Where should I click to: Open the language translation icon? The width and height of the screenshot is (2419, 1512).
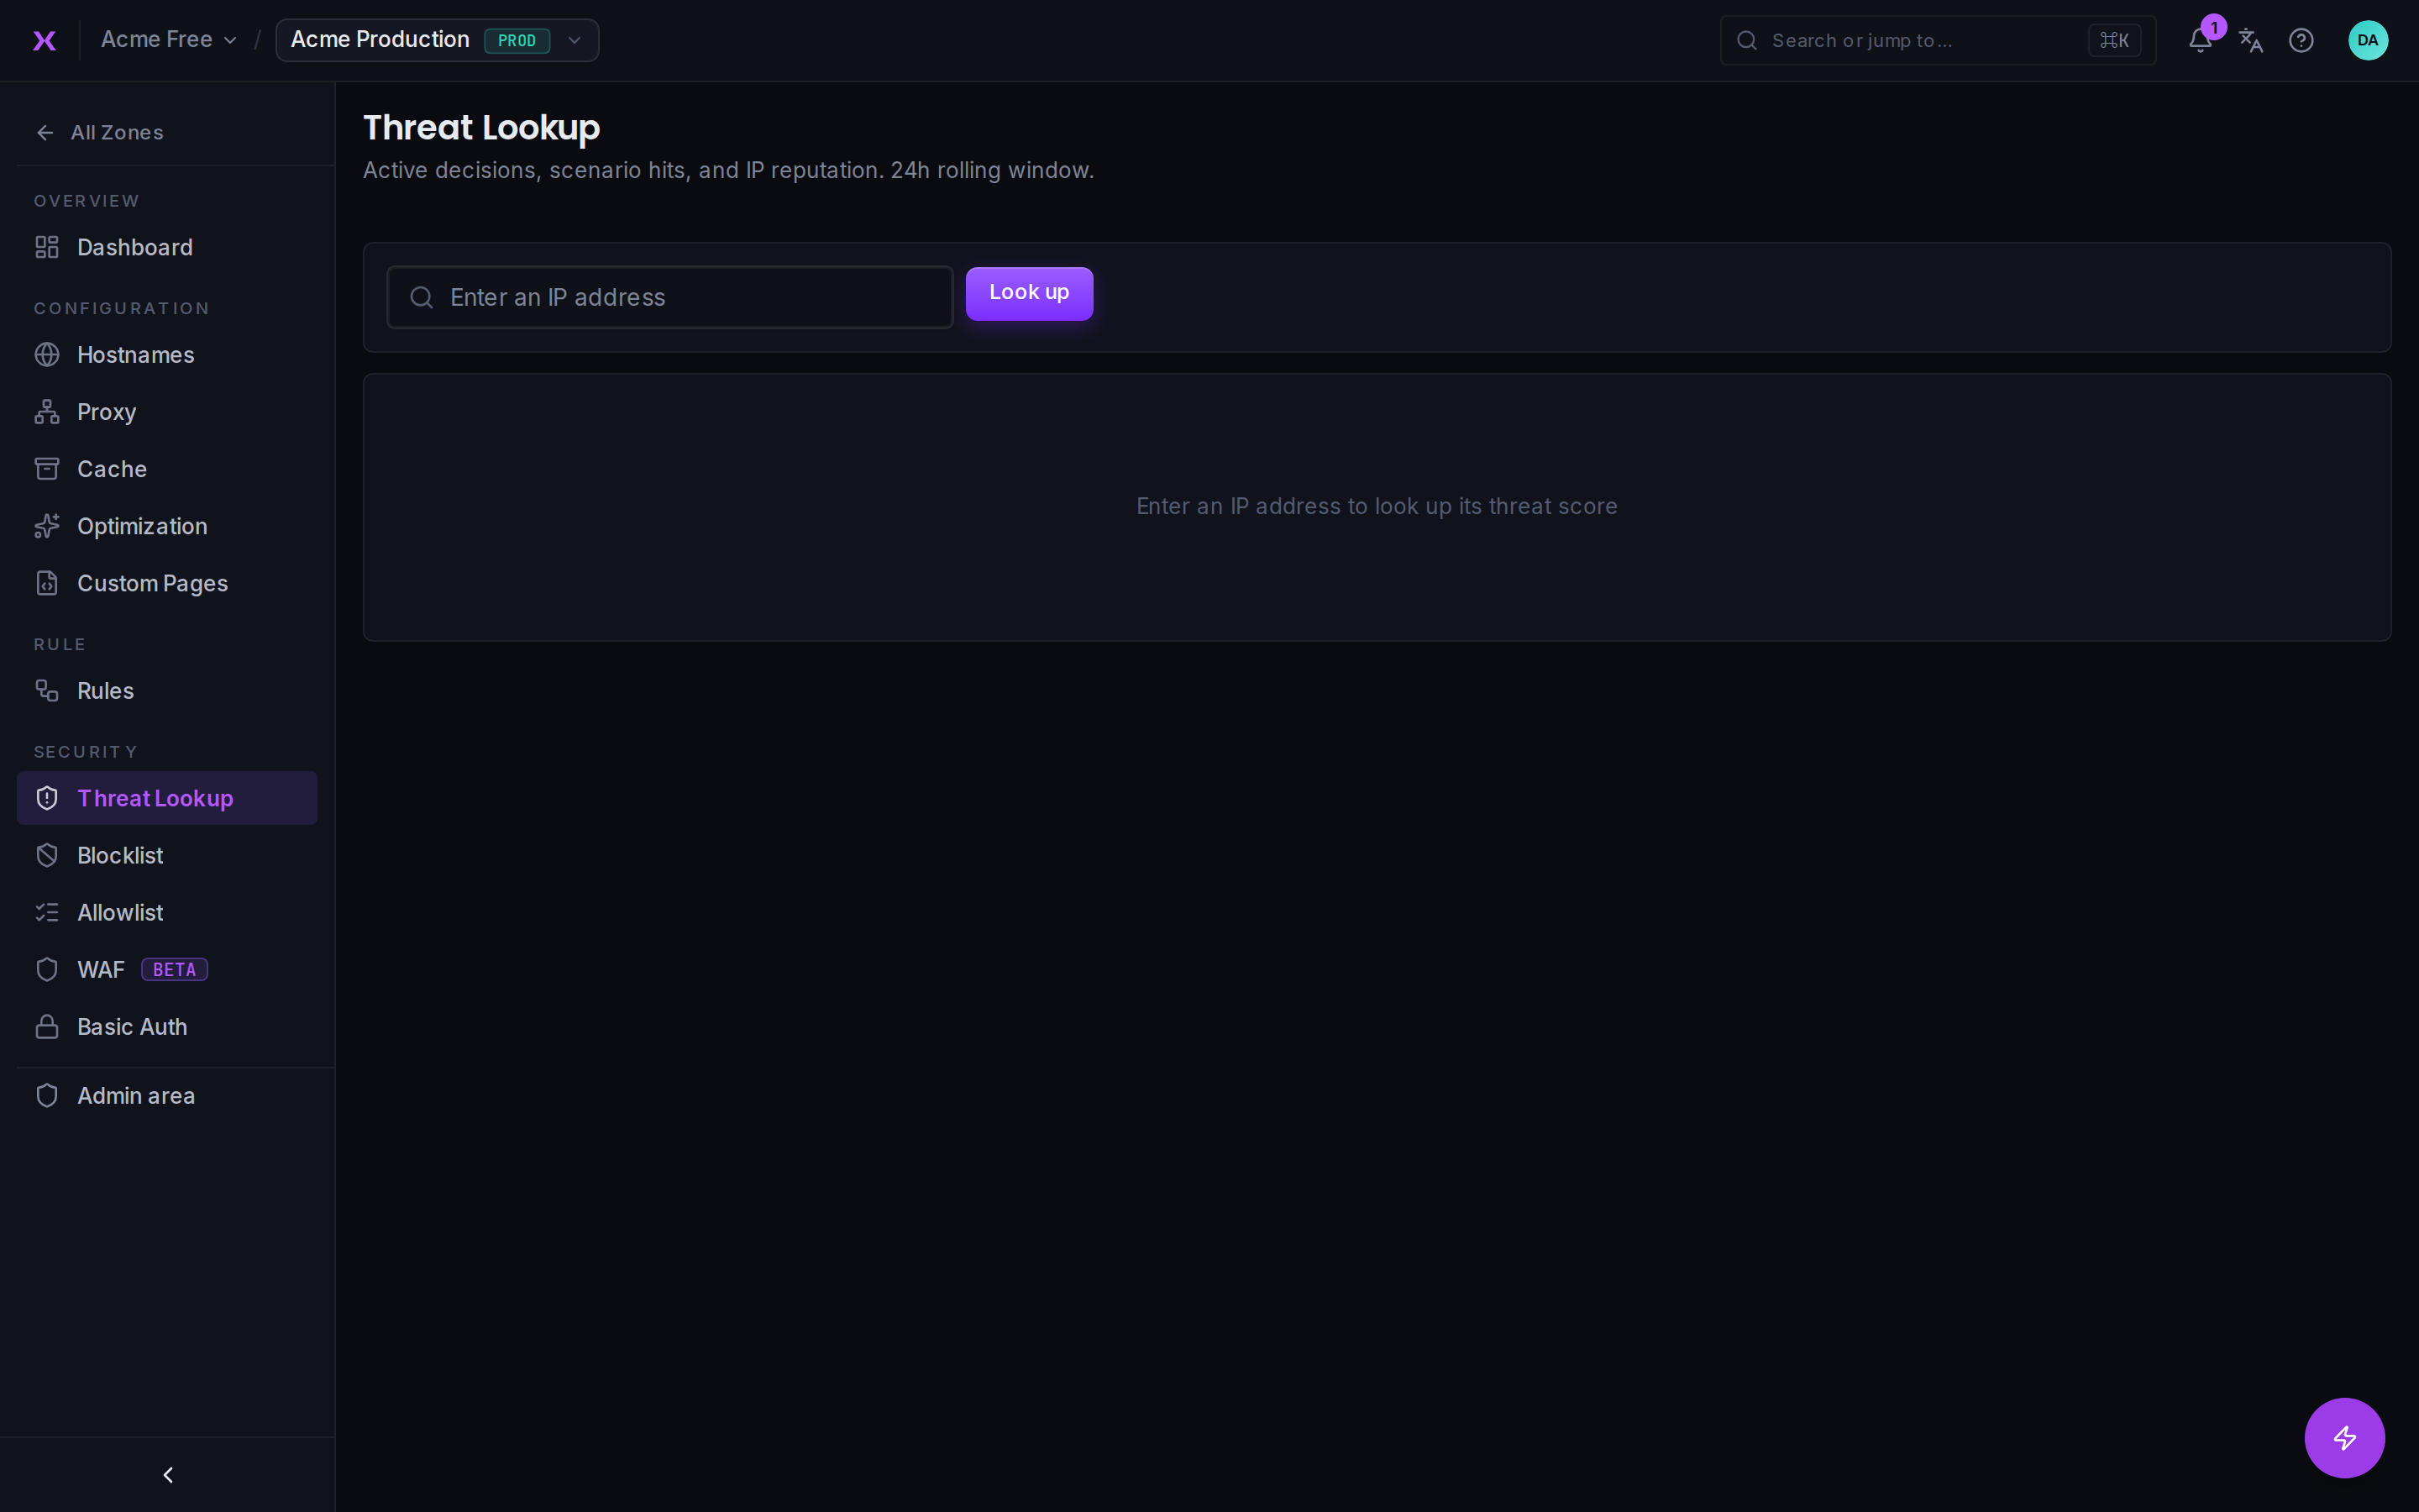pos(2250,40)
